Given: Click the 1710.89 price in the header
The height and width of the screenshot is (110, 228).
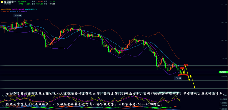Looking at the screenshot, I should pyautogui.click(x=22, y=2).
